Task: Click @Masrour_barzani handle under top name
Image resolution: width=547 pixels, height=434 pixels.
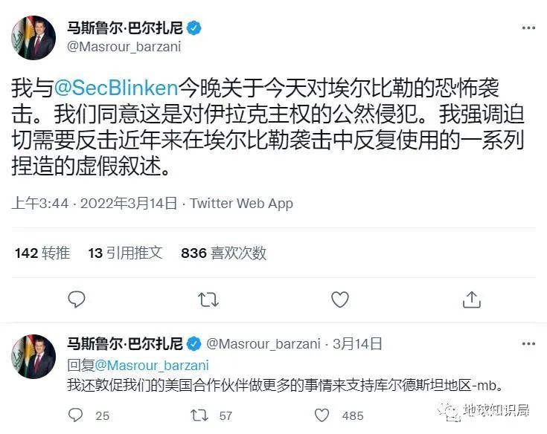Action: (124, 46)
